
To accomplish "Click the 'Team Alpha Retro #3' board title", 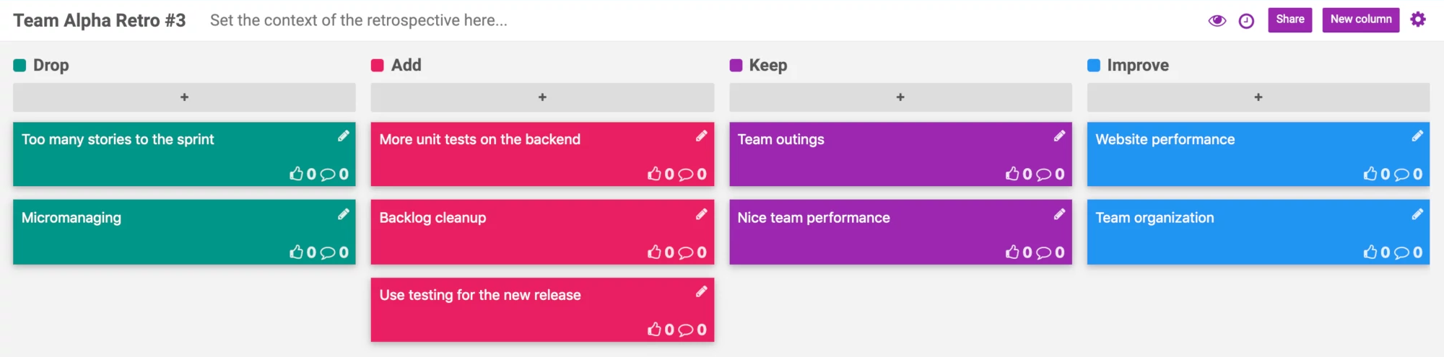I will (100, 20).
